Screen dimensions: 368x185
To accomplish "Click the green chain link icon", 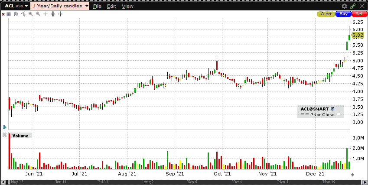I will point(353,6).
